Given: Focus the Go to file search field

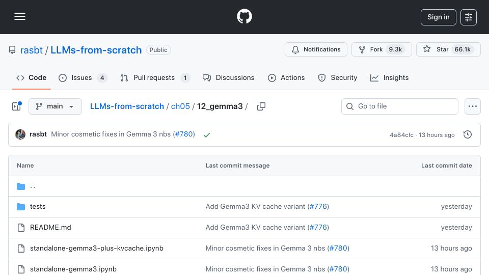Looking at the screenshot, I should (x=399, y=106).
